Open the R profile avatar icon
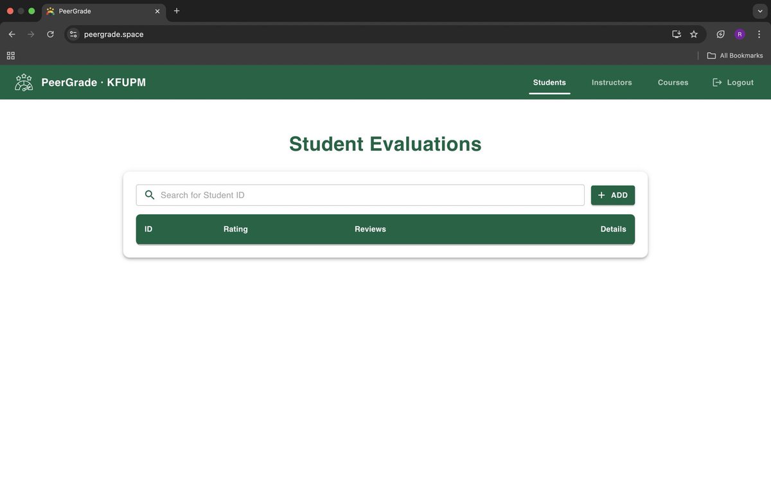The image size is (771, 481). tap(739, 34)
